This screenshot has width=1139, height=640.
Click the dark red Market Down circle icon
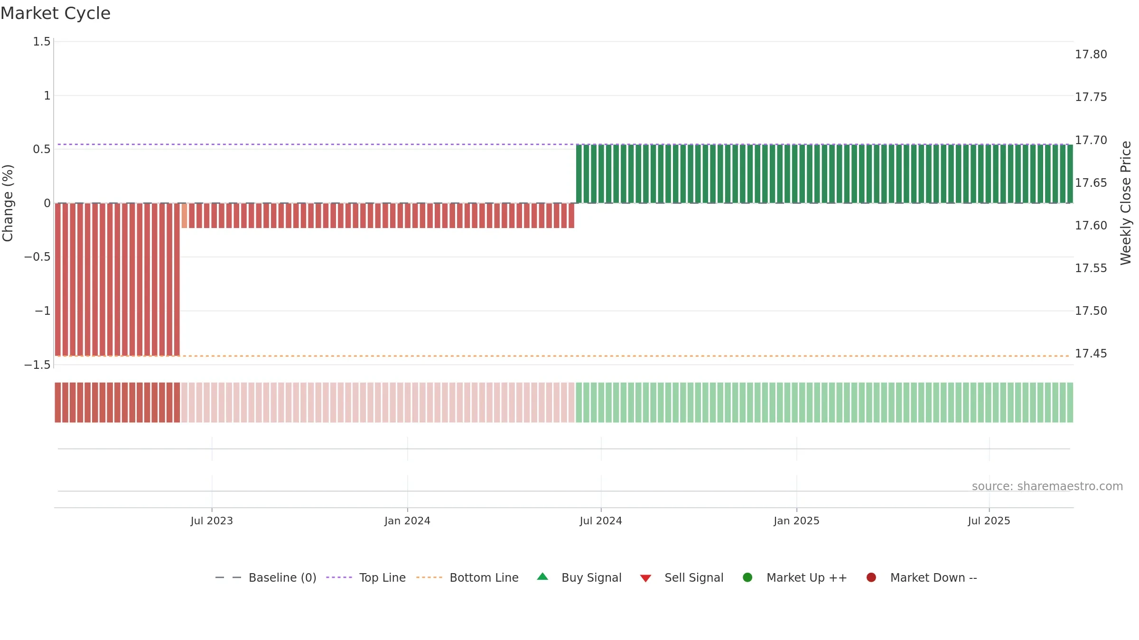pyautogui.click(x=871, y=577)
